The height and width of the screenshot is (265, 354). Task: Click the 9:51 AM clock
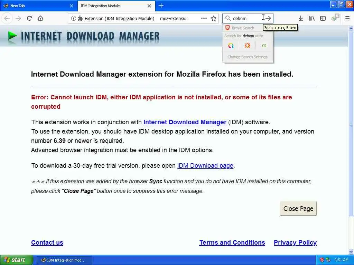point(341,260)
